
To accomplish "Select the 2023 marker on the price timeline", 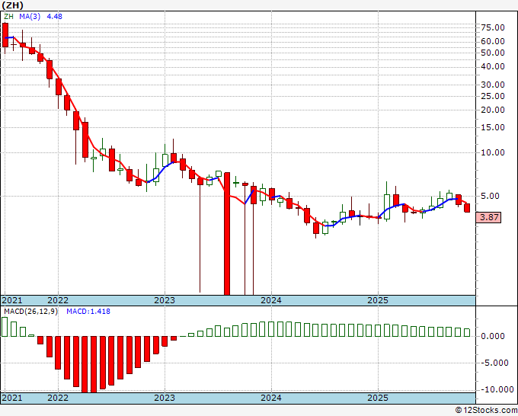I will [165, 300].
